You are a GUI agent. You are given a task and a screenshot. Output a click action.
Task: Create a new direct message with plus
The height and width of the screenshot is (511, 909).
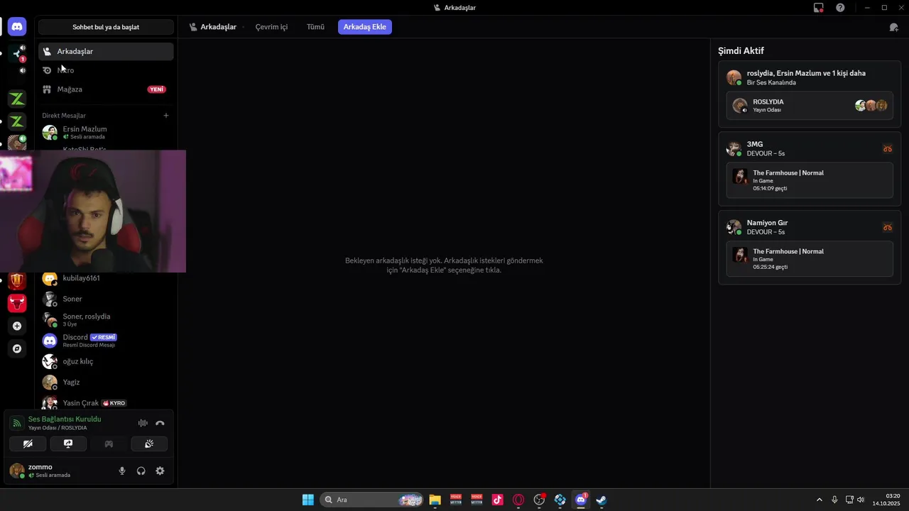(x=166, y=115)
